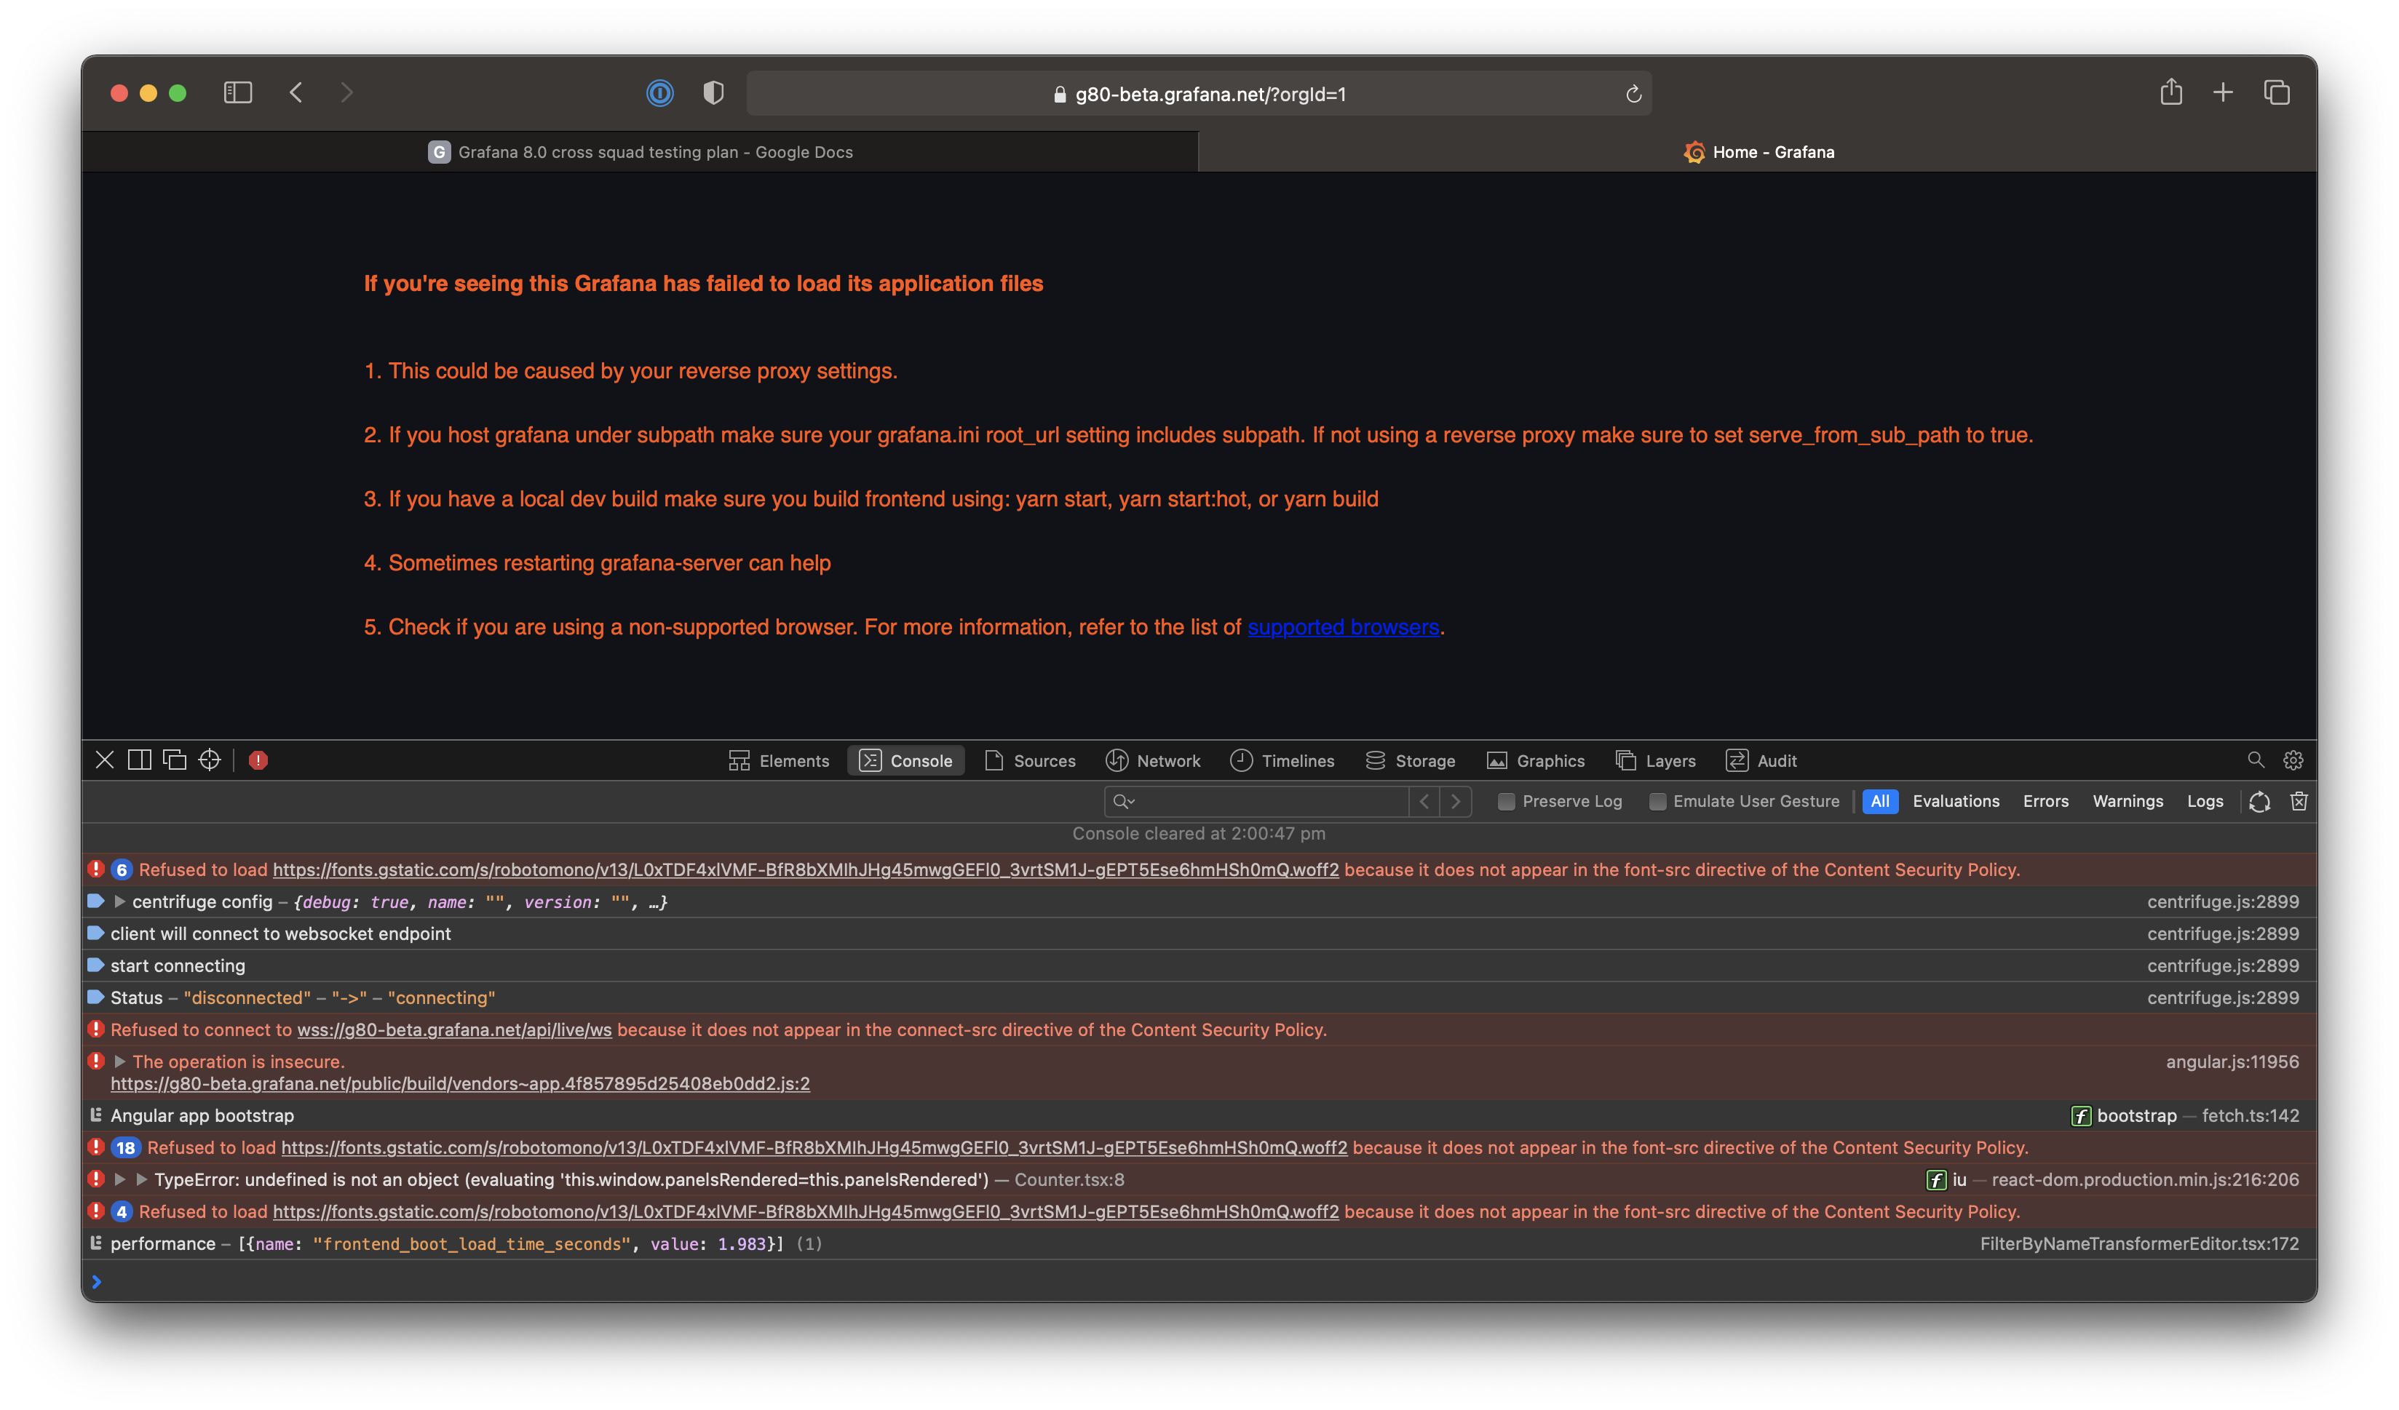Go back with the back arrow
Viewport: 2399px width, 1410px height.
tap(296, 92)
